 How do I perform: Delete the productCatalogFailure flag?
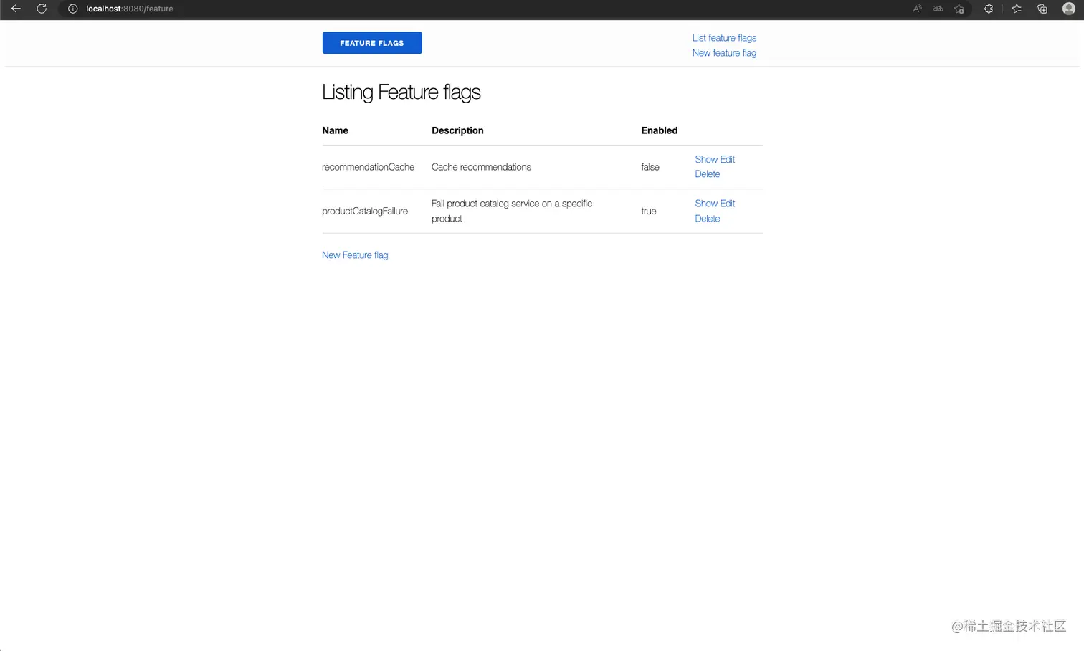coord(708,219)
